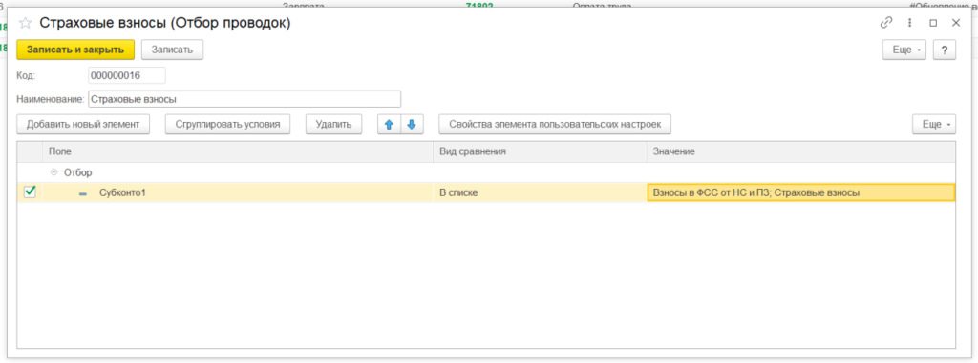Click the Вид сравнения column header
The height and width of the screenshot is (363, 978).
(x=540, y=151)
